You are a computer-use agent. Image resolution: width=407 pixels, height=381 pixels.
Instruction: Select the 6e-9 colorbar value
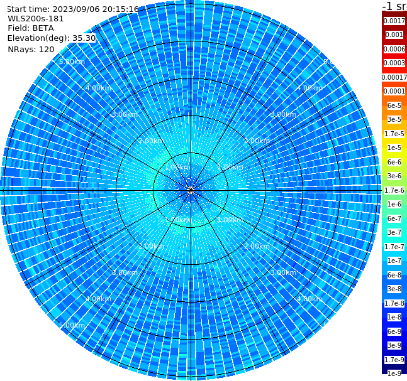pos(394,331)
